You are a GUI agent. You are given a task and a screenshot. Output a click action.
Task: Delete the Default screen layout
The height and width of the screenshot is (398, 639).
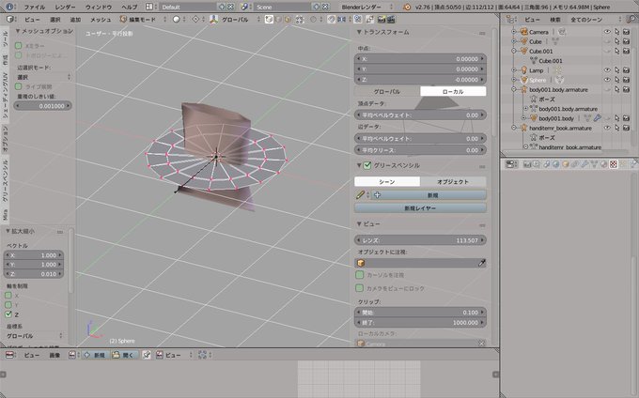pyautogui.click(x=230, y=7)
